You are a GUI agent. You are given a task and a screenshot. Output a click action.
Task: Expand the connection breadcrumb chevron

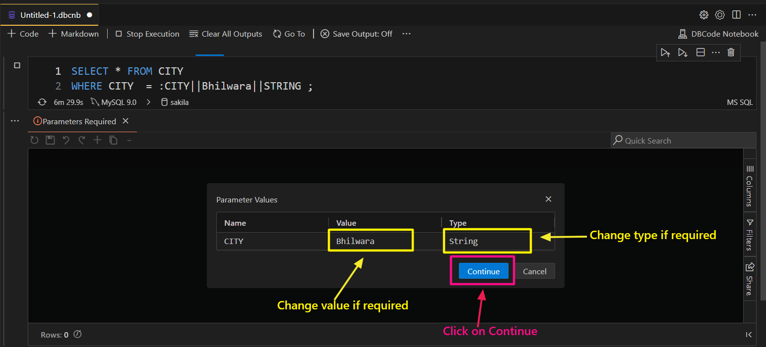[148, 102]
